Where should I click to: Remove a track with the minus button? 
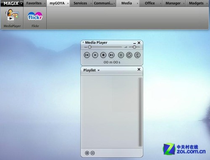(x=92, y=153)
